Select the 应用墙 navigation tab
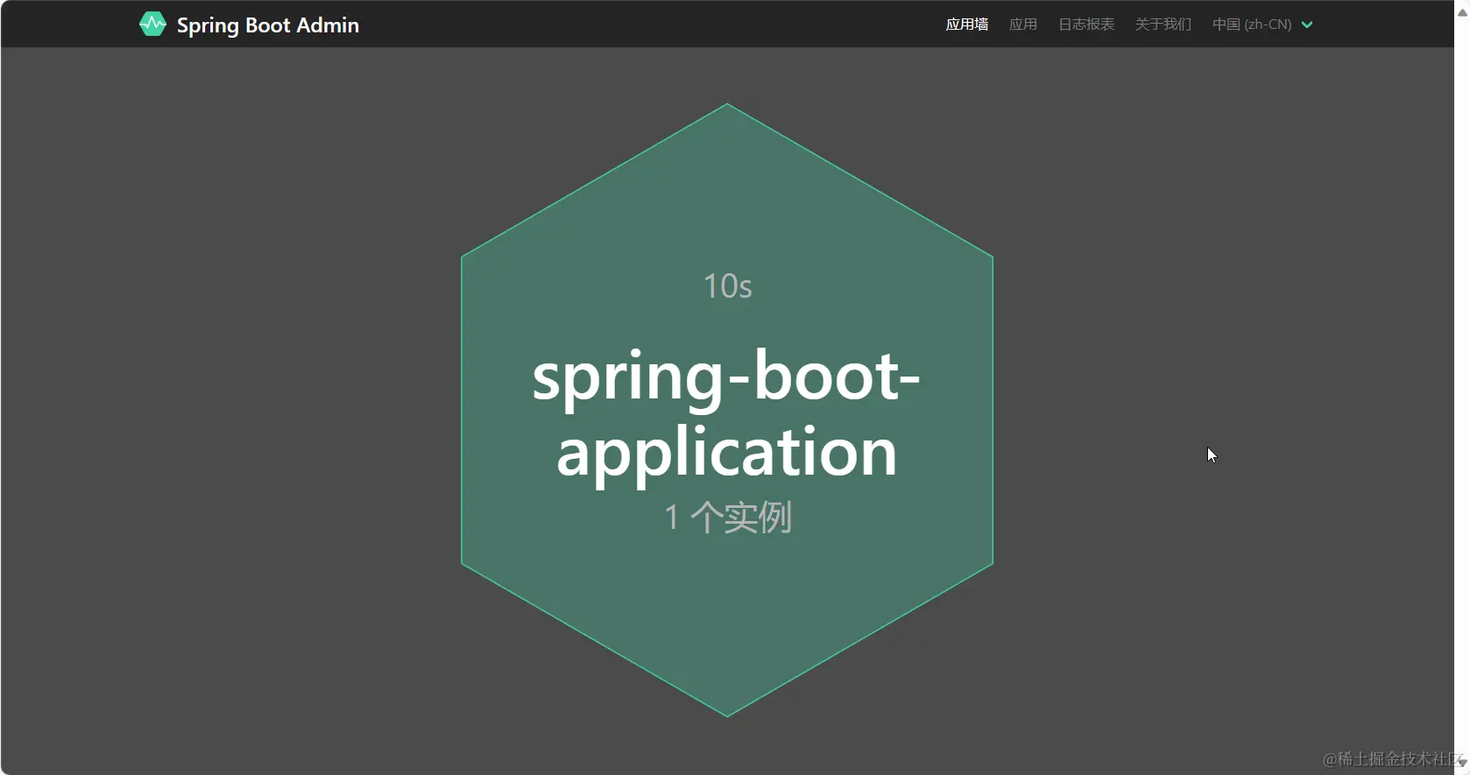This screenshot has width=1470, height=775. [967, 25]
